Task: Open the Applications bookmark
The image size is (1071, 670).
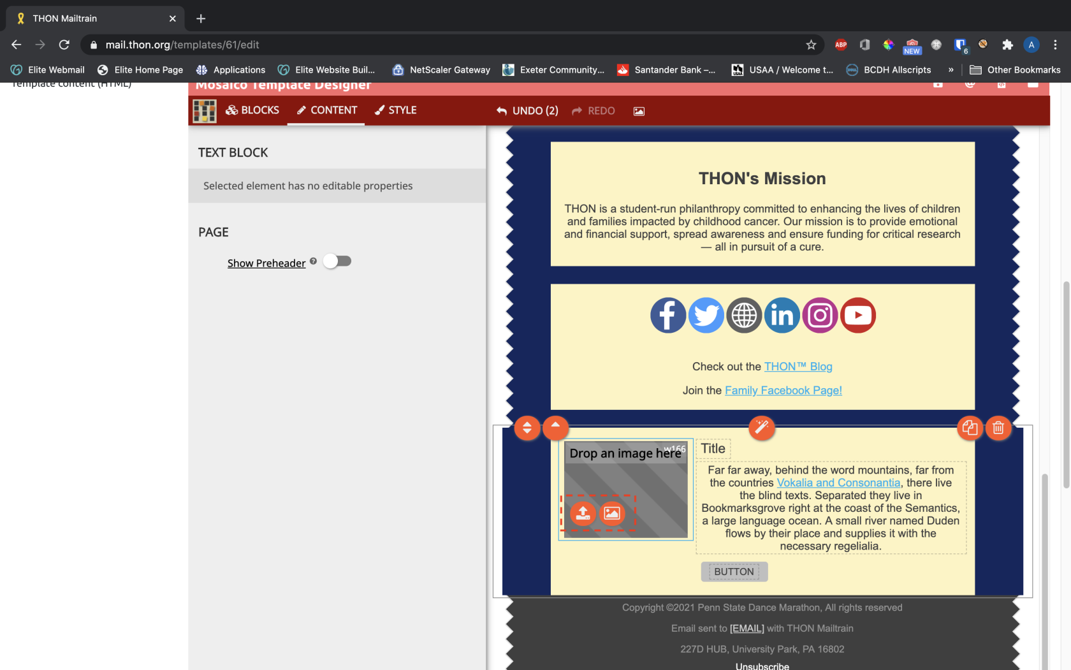Action: pyautogui.click(x=231, y=70)
